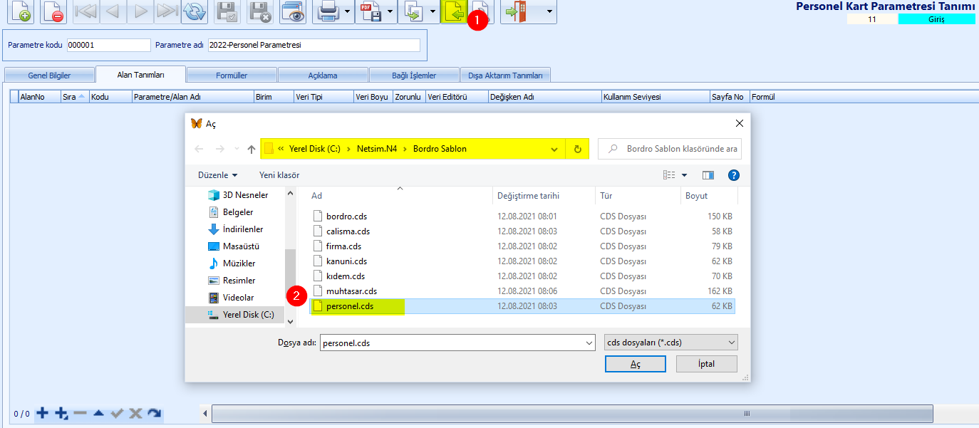Image resolution: width=979 pixels, height=428 pixels.
Task: Click the sidebar scroll-down arrow in the dialog
Action: pos(290,322)
